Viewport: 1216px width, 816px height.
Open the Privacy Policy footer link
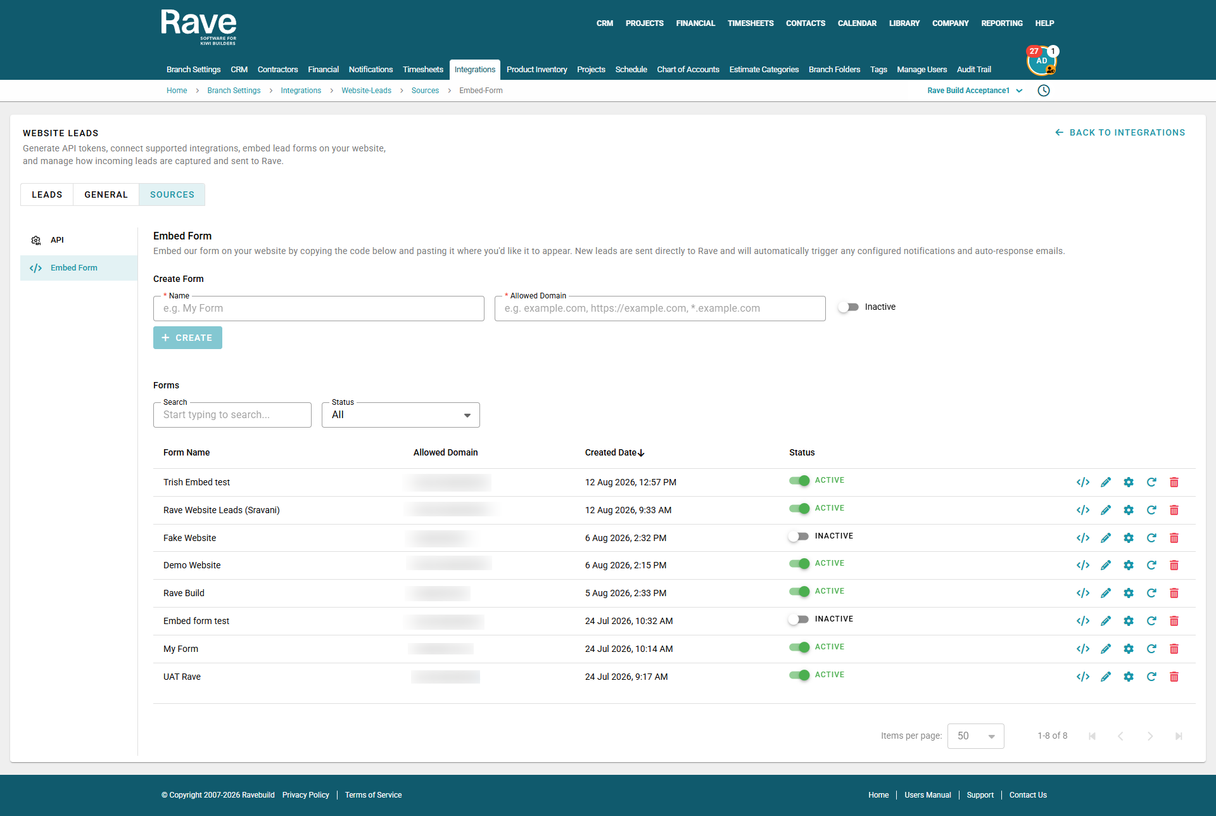point(306,795)
